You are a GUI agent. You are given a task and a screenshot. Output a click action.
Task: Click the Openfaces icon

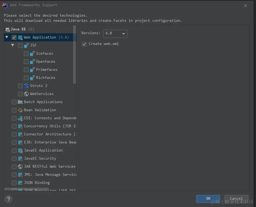(x=32, y=62)
